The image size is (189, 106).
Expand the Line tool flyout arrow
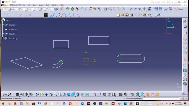(71, 16)
